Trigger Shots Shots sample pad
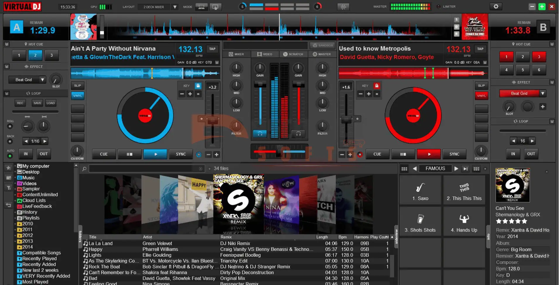 click(x=420, y=222)
